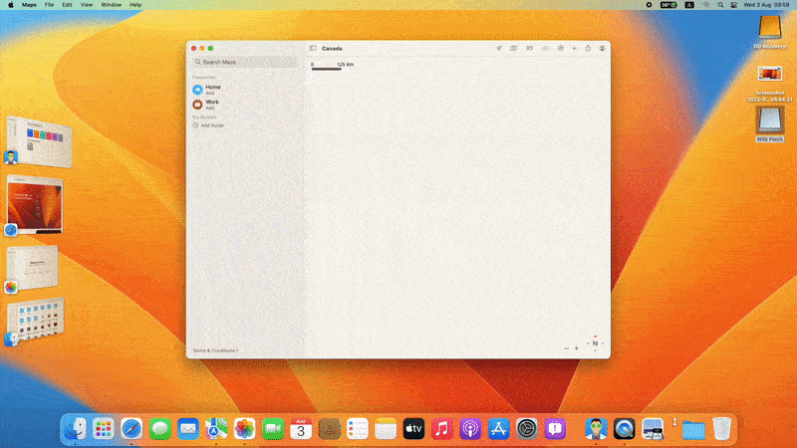
Task: Open the account profile icon in Maps toolbar
Action: [x=603, y=48]
